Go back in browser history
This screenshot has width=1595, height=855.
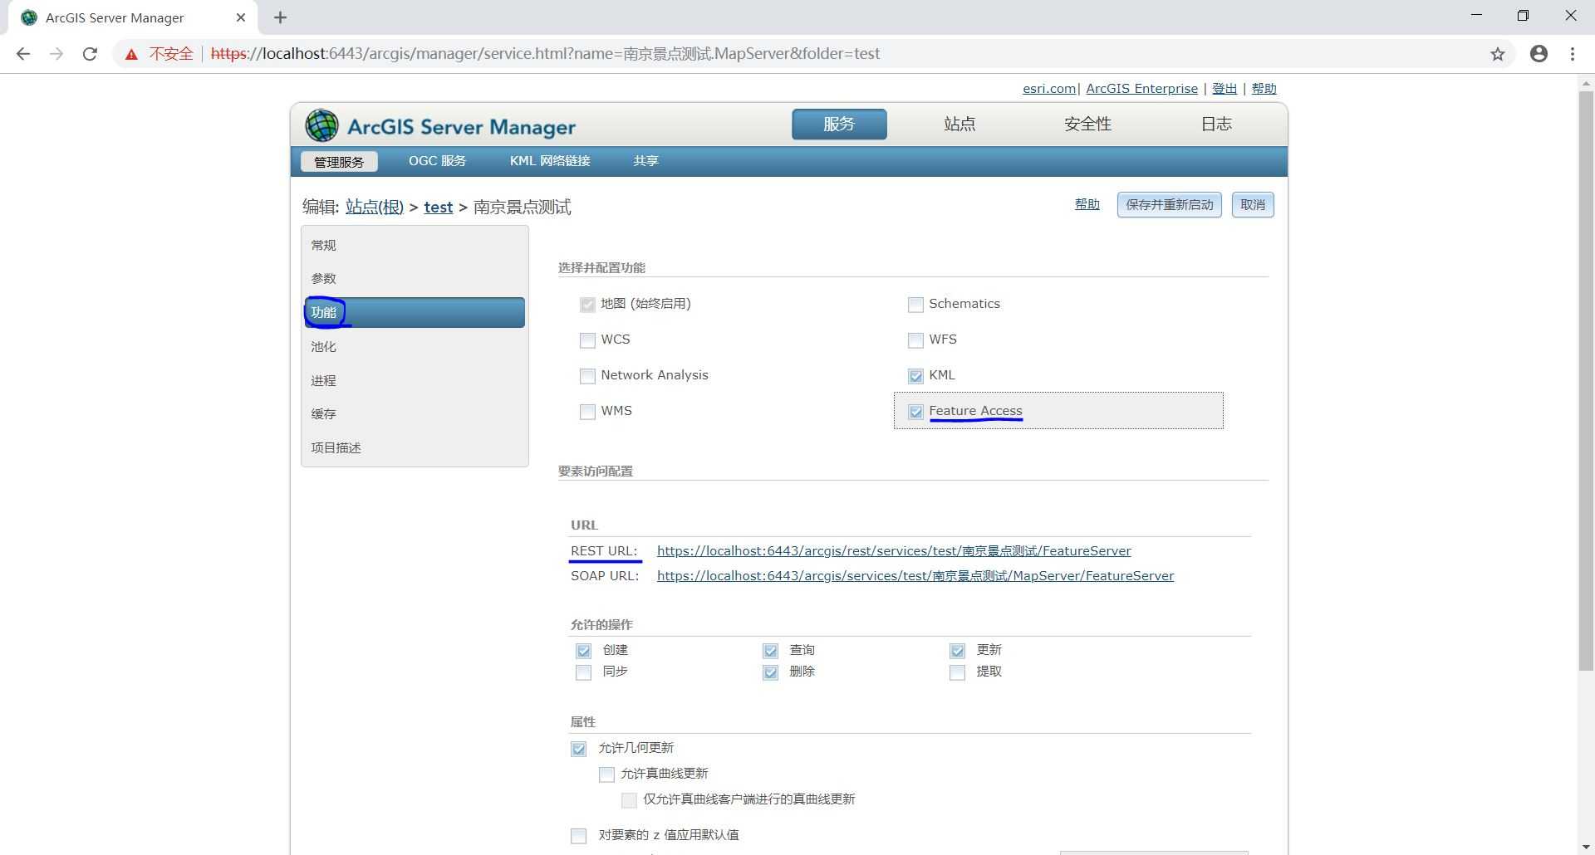[x=23, y=54]
